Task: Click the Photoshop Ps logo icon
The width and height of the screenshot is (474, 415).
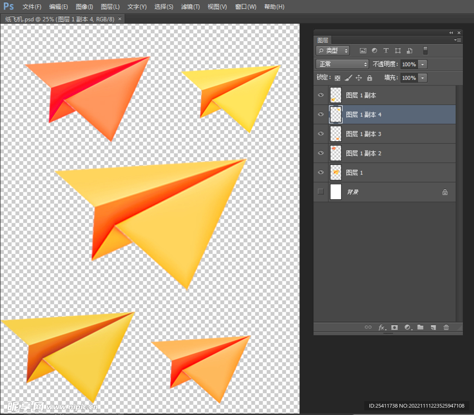Action: pos(8,6)
